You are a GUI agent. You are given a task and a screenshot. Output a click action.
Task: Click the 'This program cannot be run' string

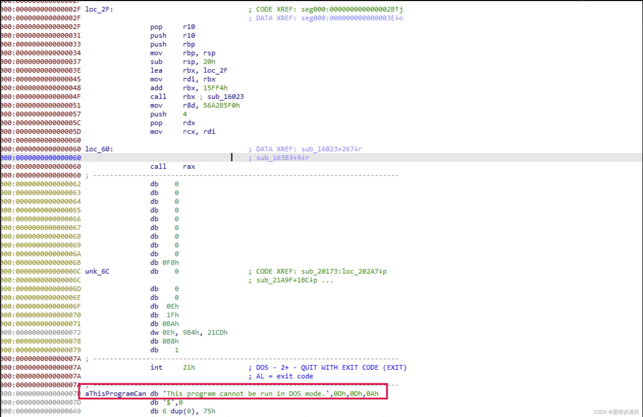(x=246, y=394)
